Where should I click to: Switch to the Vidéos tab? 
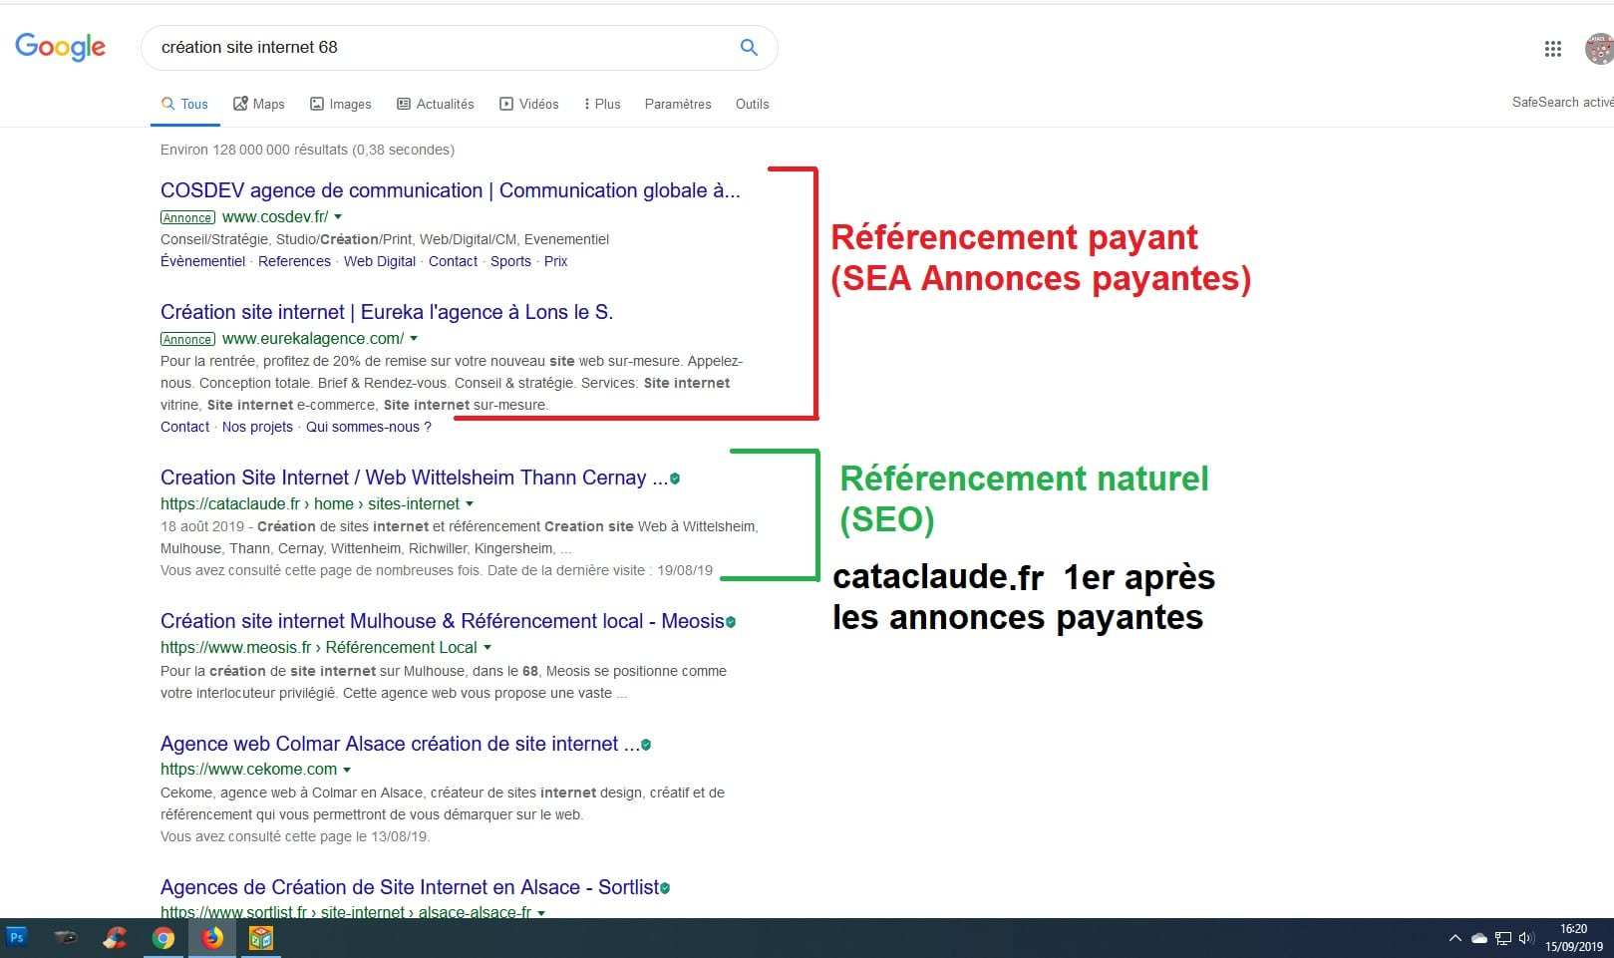[x=529, y=104]
